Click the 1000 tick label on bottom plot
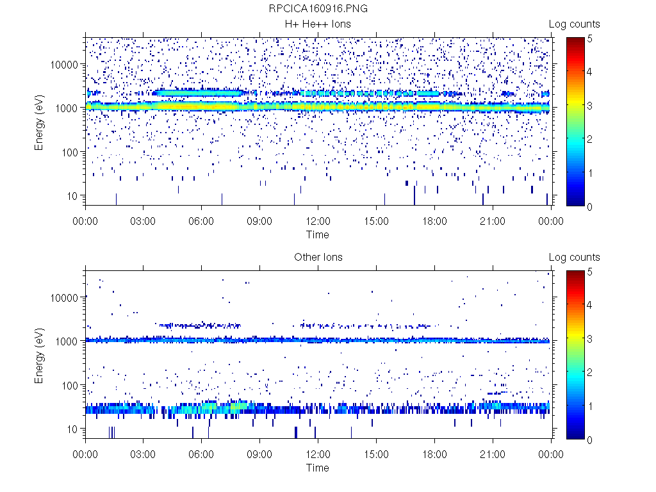Viewport: 656px width, 492px height. pos(67,341)
